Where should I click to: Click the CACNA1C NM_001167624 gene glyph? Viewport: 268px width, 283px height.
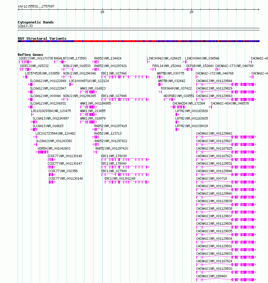point(226,265)
